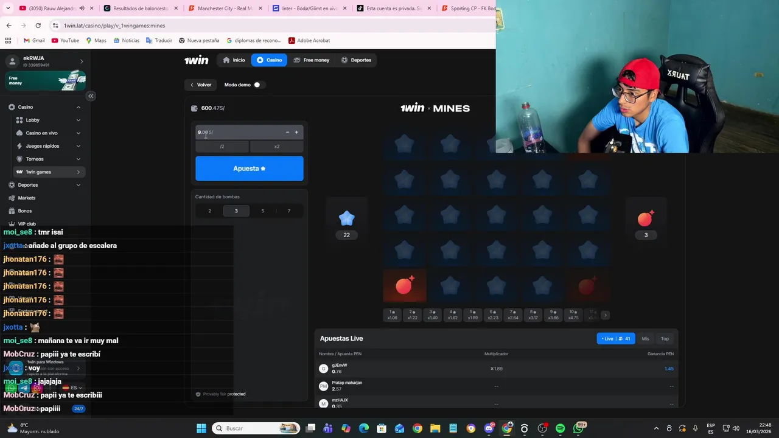779x438 pixels.
Task: Select 2 bombs option
Action: [209, 211]
